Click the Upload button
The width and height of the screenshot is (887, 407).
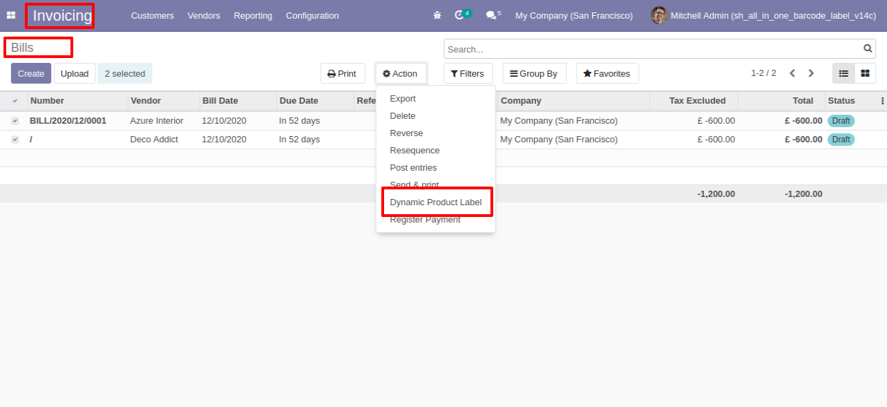pos(75,73)
